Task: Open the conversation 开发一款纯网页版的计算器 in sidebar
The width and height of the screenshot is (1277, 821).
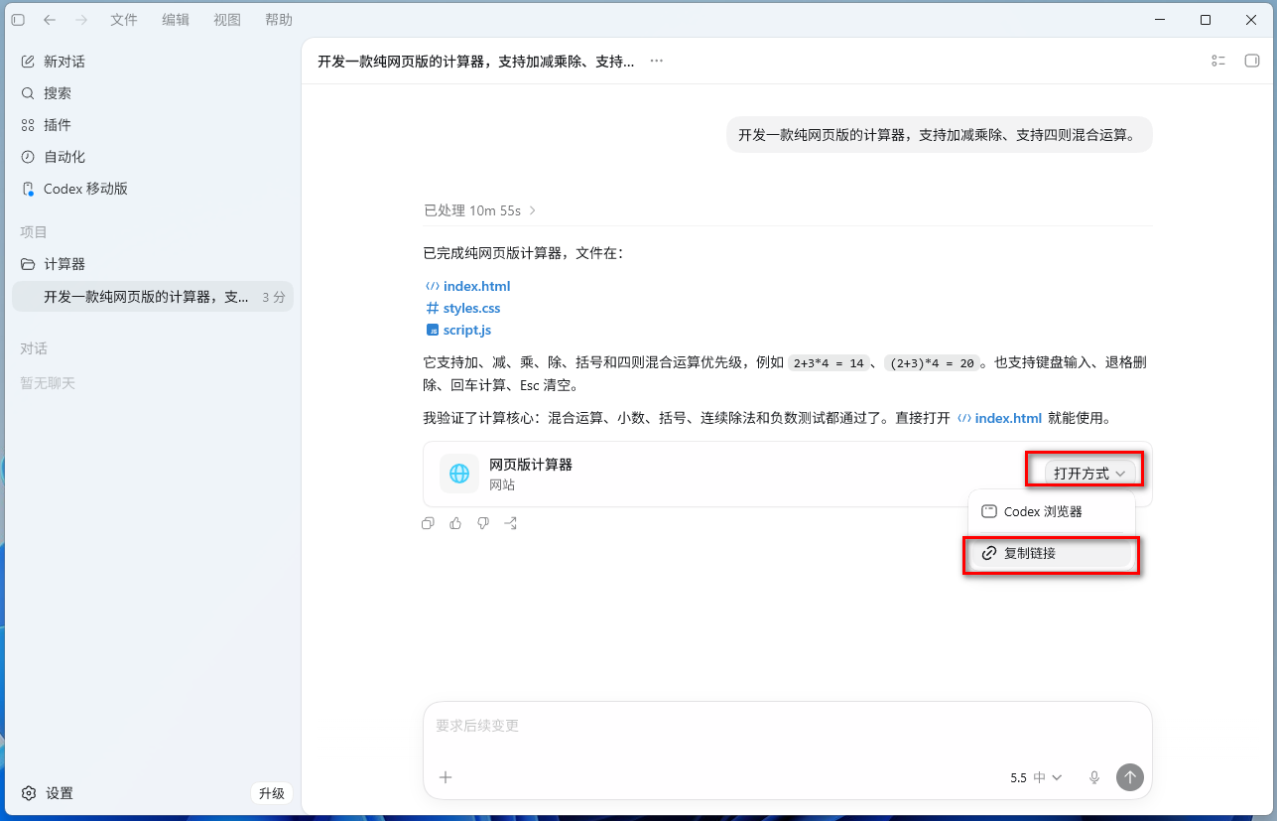Action: [153, 297]
